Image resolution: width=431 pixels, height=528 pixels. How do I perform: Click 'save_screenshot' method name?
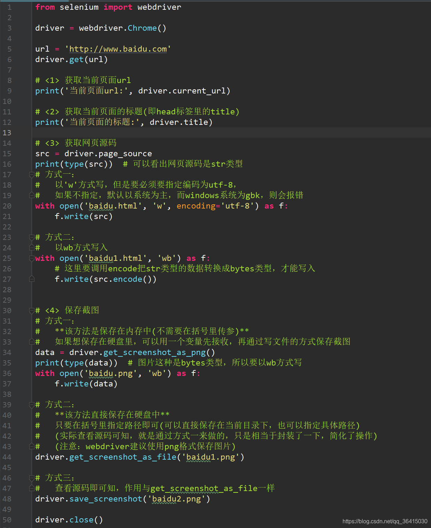coord(106,499)
